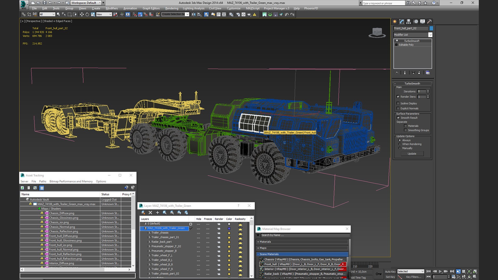Viewport: 498px width, 280px height.
Task: Click Configure Modifier Sets icon
Action: point(428,73)
